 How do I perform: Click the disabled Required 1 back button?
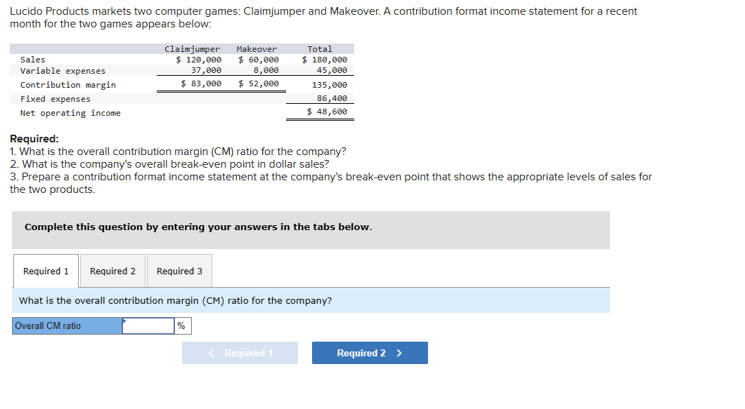point(240,353)
